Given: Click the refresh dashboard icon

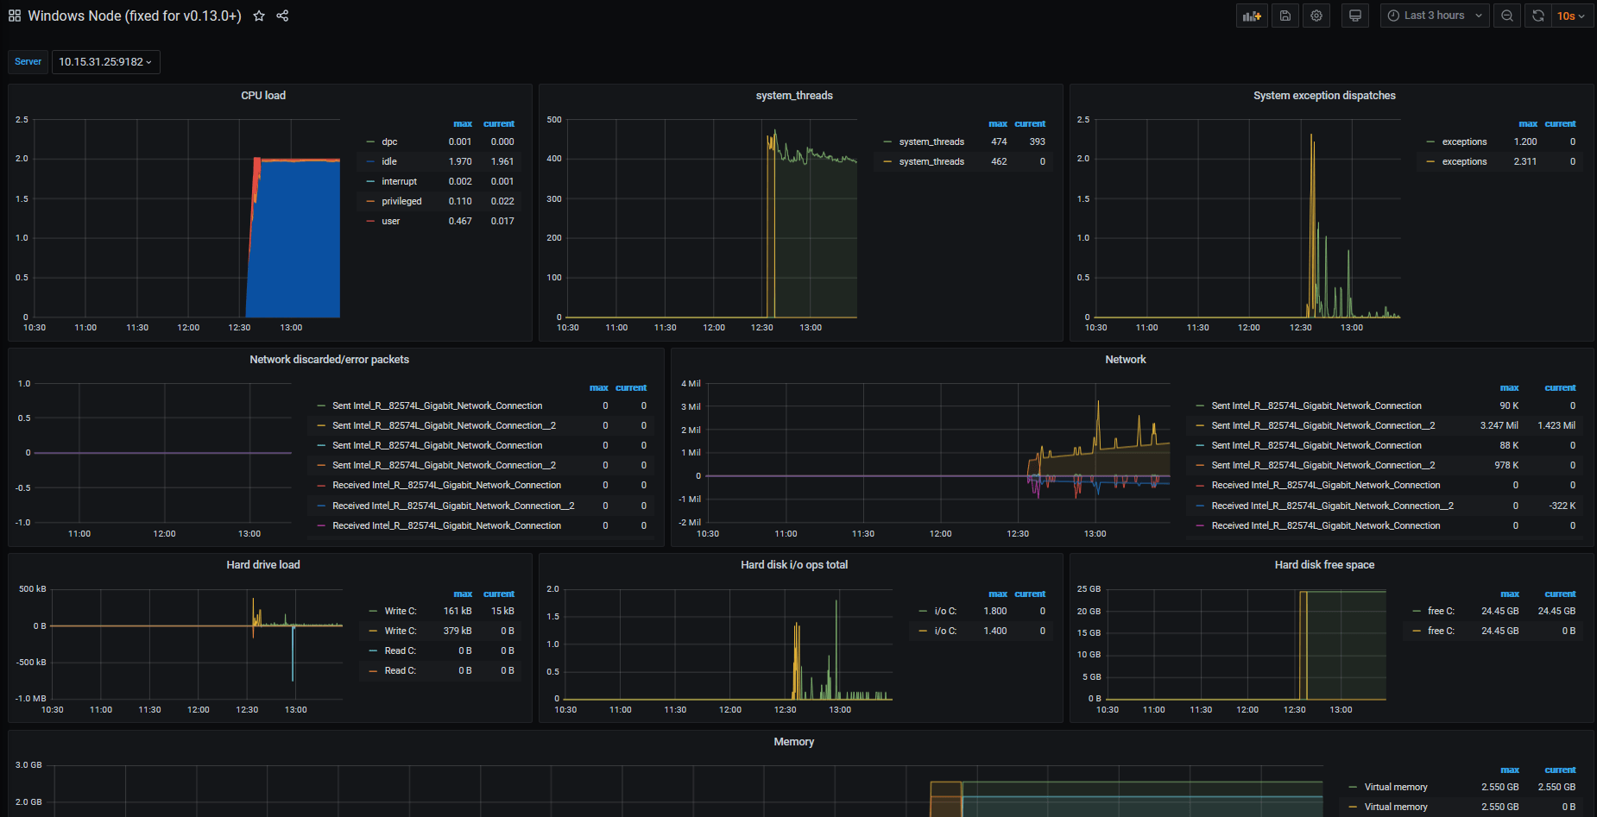Looking at the screenshot, I should pos(1537,15).
